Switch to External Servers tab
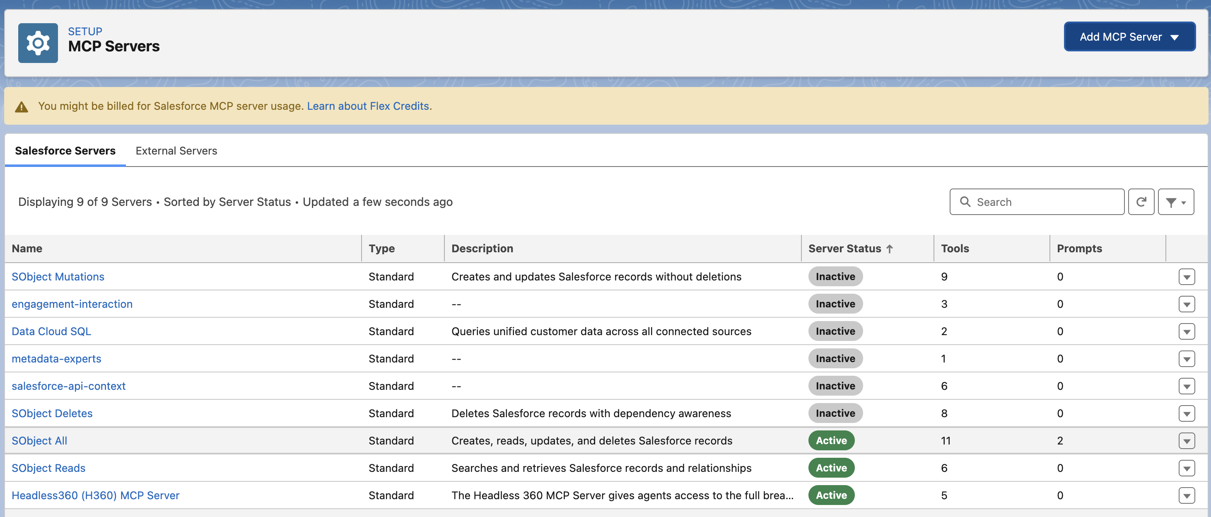 pos(176,150)
